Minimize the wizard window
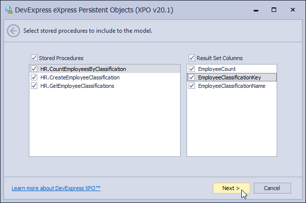This screenshot has width=306, height=203. click(x=256, y=10)
